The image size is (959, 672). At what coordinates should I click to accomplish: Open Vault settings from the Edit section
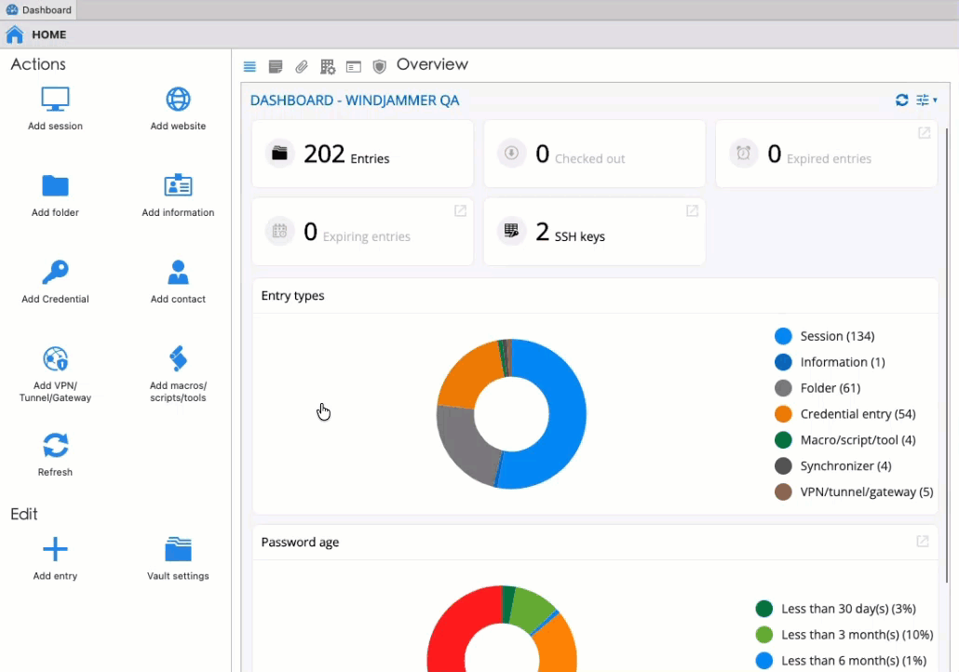[178, 550]
